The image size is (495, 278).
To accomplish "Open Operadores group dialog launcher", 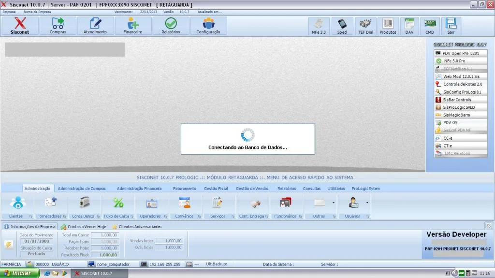I will (166, 217).
